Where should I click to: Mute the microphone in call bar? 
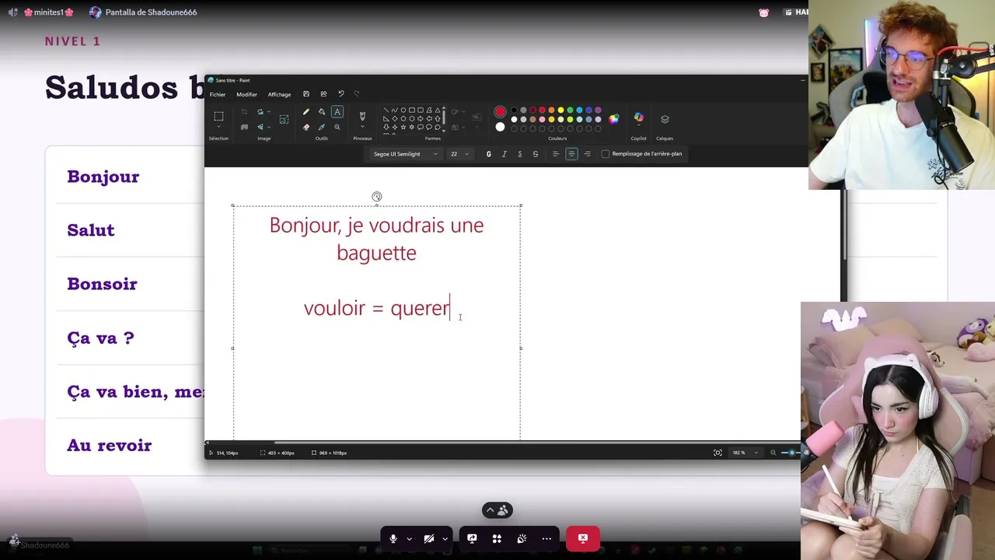point(393,538)
